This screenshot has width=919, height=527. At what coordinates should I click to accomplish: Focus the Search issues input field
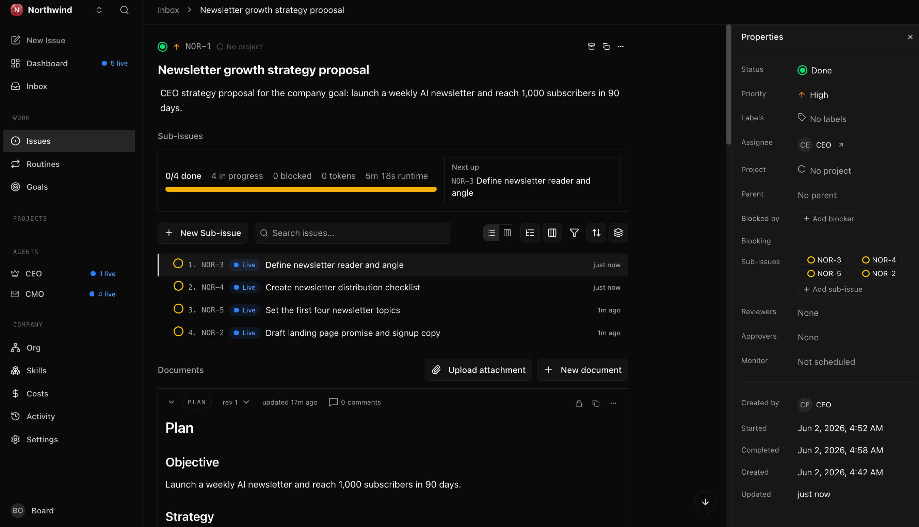[x=353, y=233]
